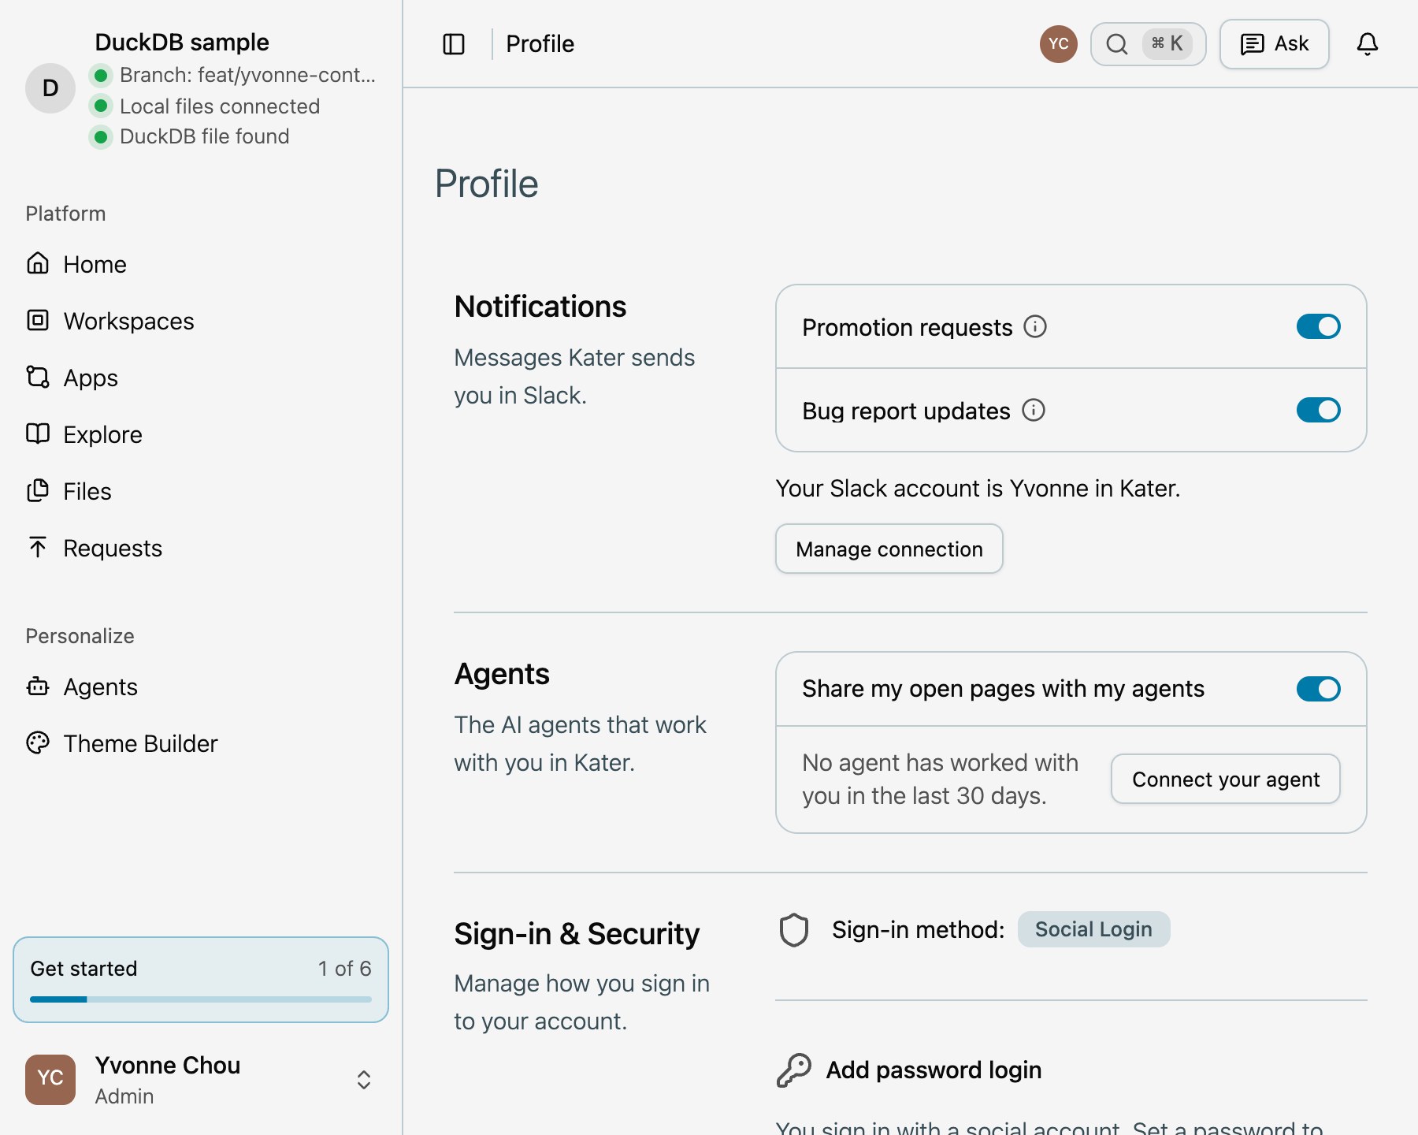
Task: Select Explore in the sidebar
Action: [202, 434]
